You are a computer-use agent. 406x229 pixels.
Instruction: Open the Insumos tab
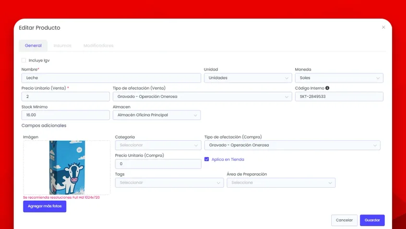pyautogui.click(x=62, y=46)
